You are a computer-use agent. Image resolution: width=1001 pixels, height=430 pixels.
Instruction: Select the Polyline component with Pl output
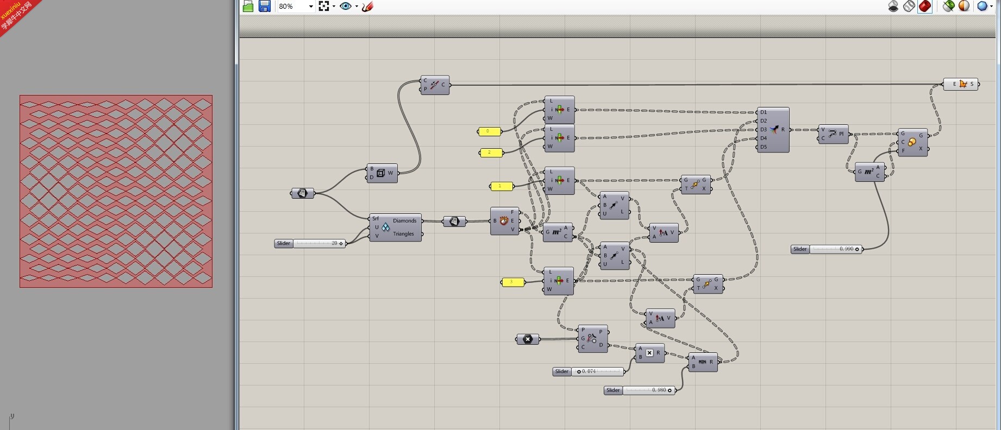click(x=833, y=134)
